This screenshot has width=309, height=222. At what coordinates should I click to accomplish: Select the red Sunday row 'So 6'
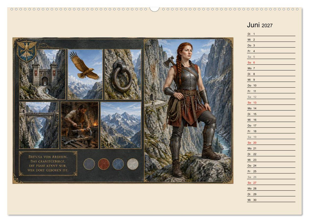271,62
